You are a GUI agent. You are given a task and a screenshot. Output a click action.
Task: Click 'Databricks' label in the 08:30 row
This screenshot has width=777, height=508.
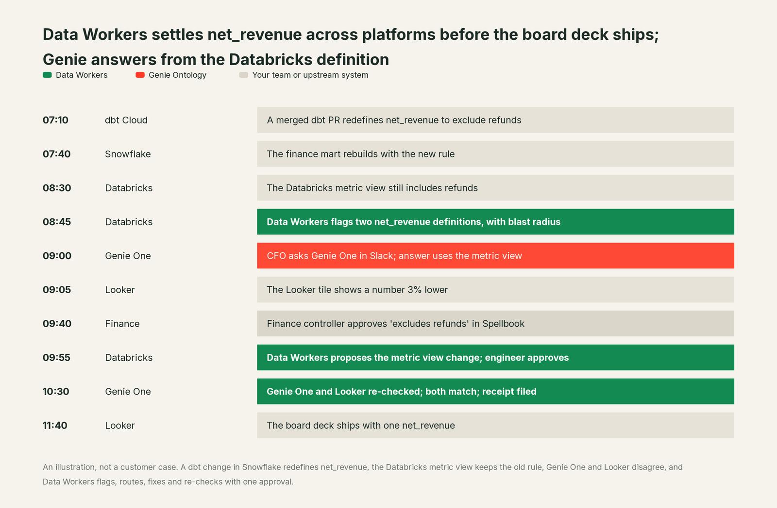(129, 188)
